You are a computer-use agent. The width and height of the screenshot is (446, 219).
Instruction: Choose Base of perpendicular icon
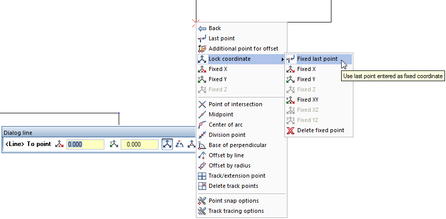[202, 145]
